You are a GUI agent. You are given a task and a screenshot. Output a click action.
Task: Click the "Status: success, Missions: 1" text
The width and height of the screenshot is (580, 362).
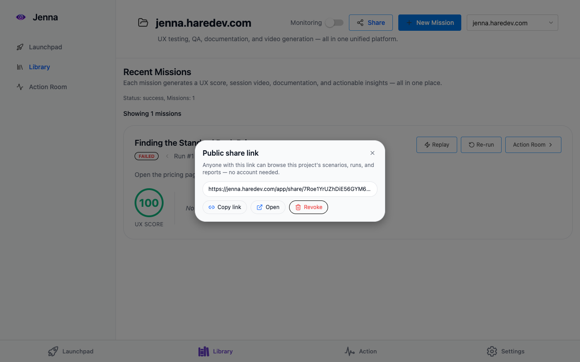click(x=159, y=98)
